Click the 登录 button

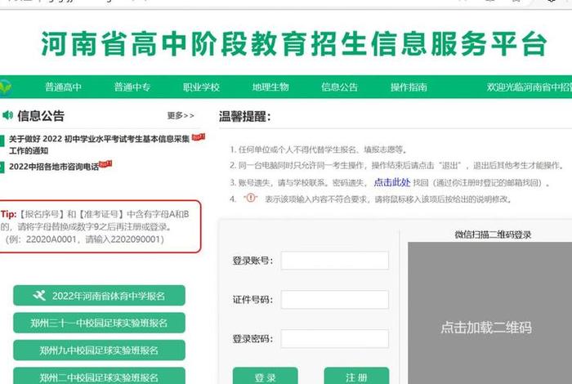tap(266, 376)
